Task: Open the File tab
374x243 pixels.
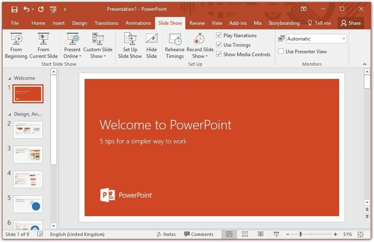Action: point(15,23)
